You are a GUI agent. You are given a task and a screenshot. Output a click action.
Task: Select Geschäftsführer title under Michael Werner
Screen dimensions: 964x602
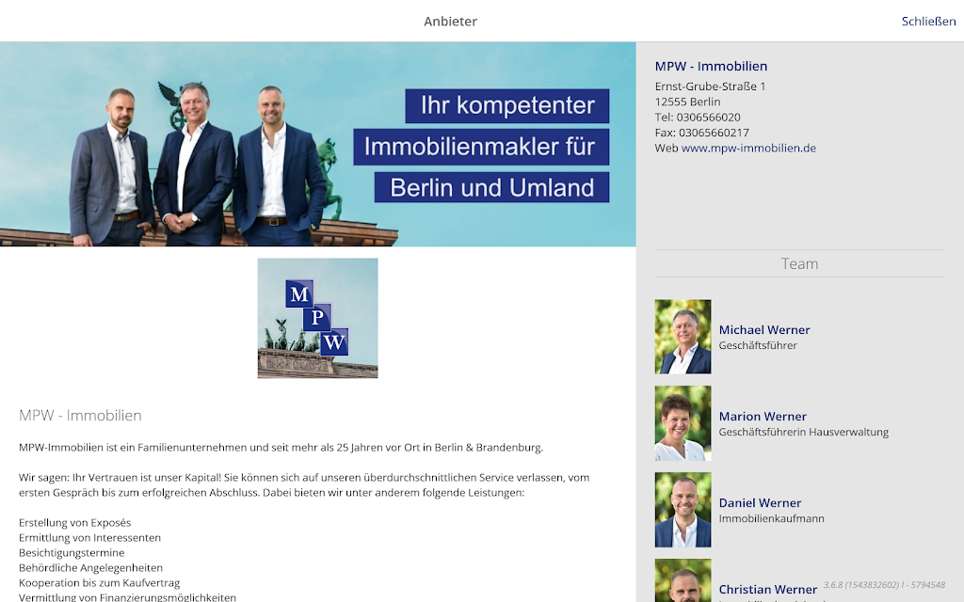[x=758, y=346]
